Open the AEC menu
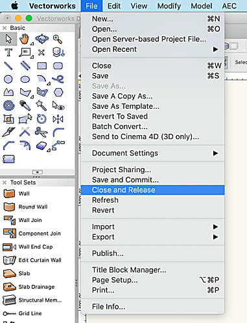 229,6
